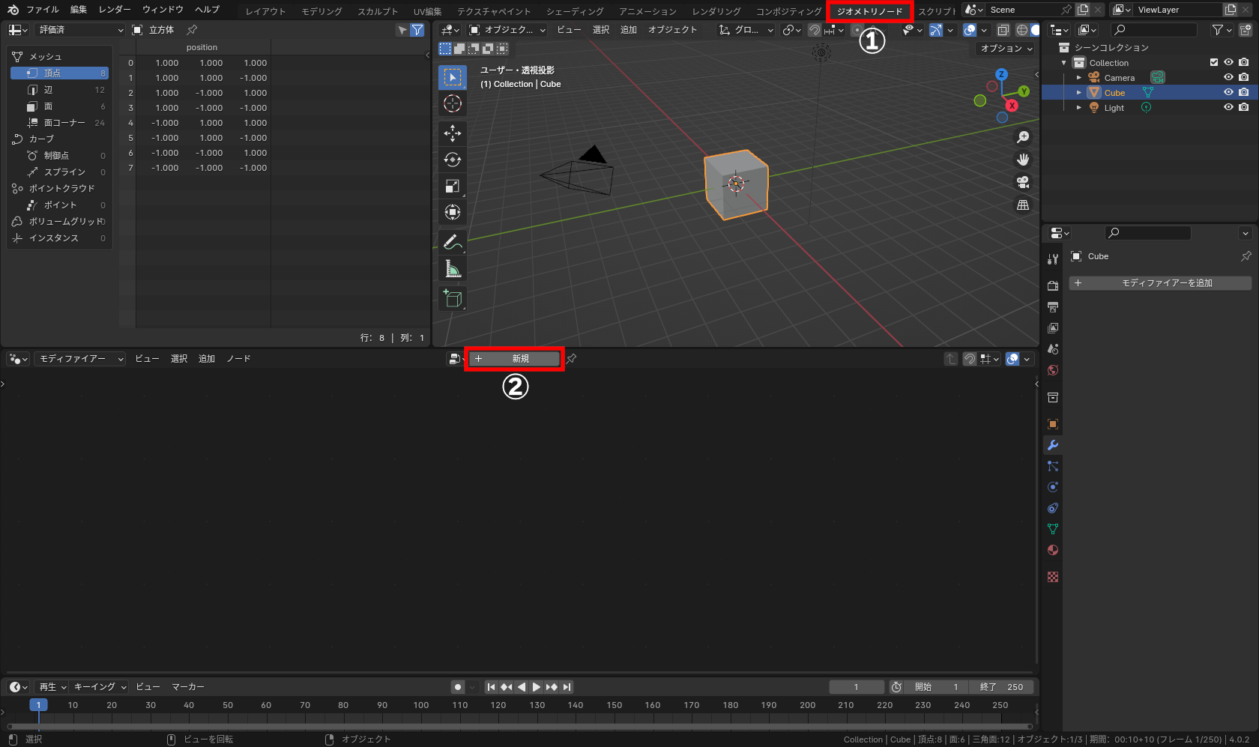Open the レンダー menu
The width and height of the screenshot is (1259, 747).
tap(115, 10)
